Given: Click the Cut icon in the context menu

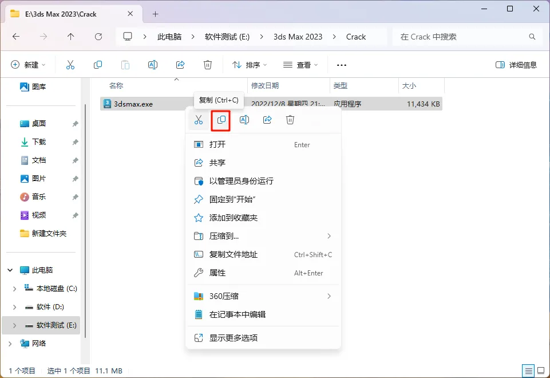Looking at the screenshot, I should (199, 120).
